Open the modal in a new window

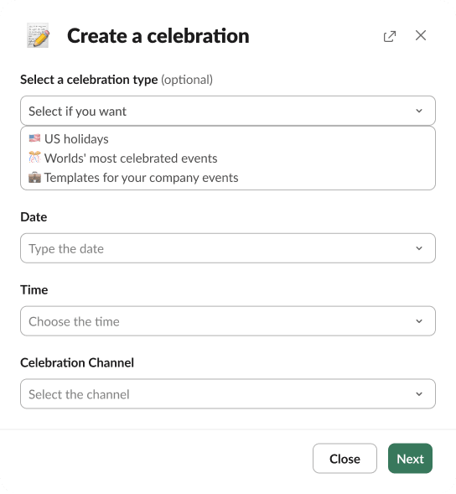(x=390, y=36)
